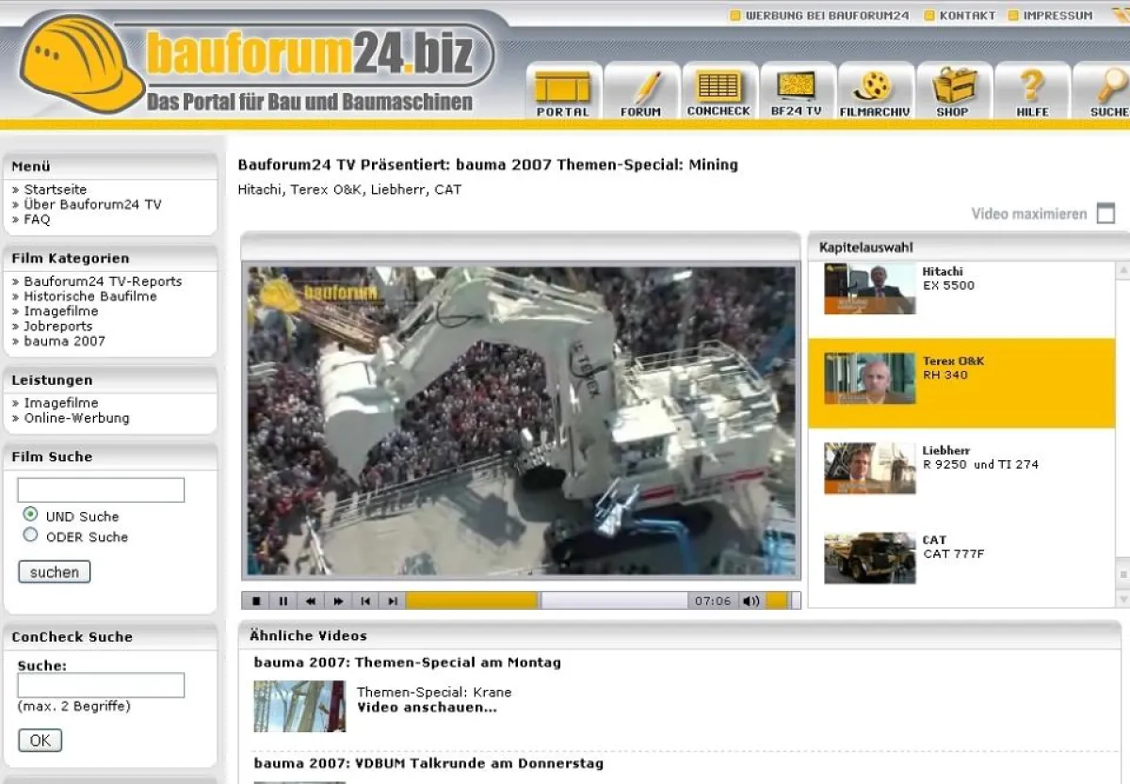This screenshot has height=784, width=1130.
Task: Enable Video maximieren checkbox
Action: tap(1104, 214)
